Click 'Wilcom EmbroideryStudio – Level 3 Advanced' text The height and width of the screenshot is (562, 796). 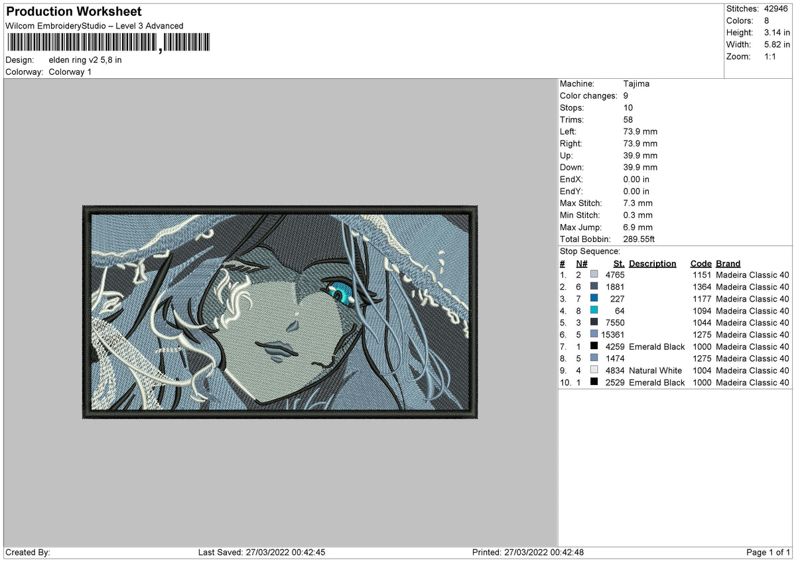94,26
